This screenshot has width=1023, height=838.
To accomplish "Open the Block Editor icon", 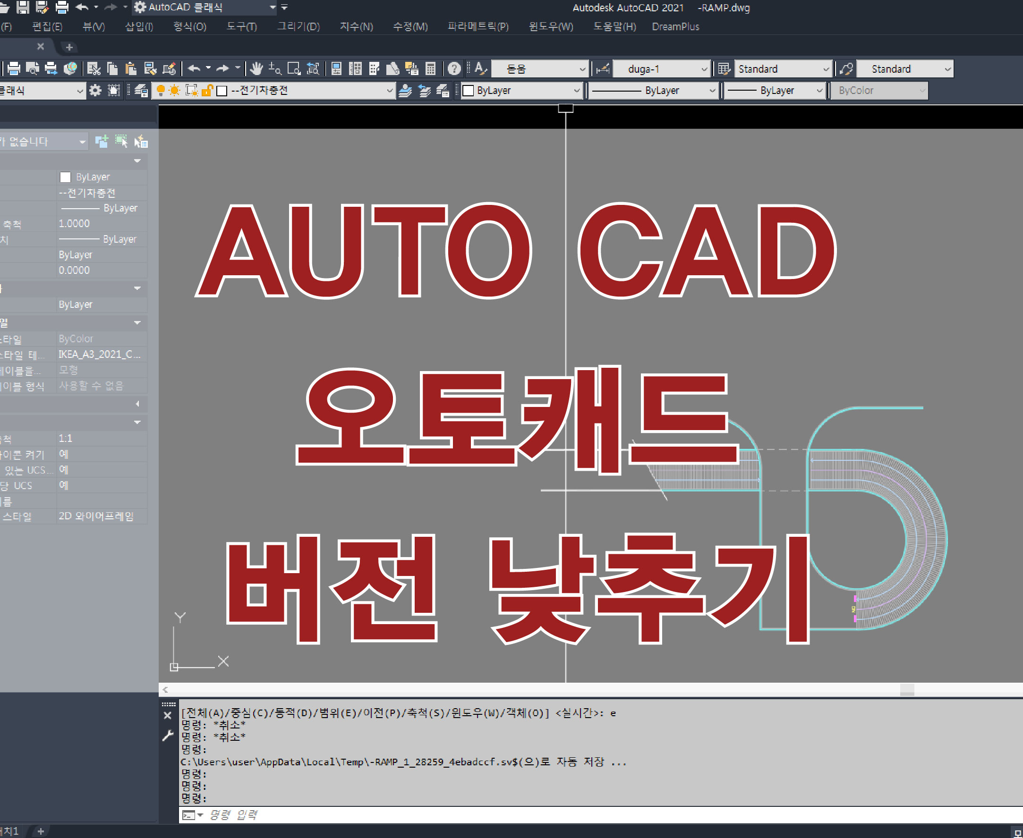I will click(x=169, y=69).
